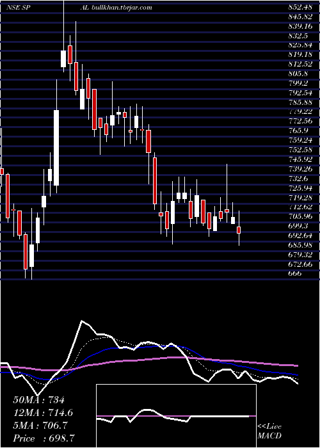
Task: Click the 692.64 price axis label
Action: click(x=300, y=235)
